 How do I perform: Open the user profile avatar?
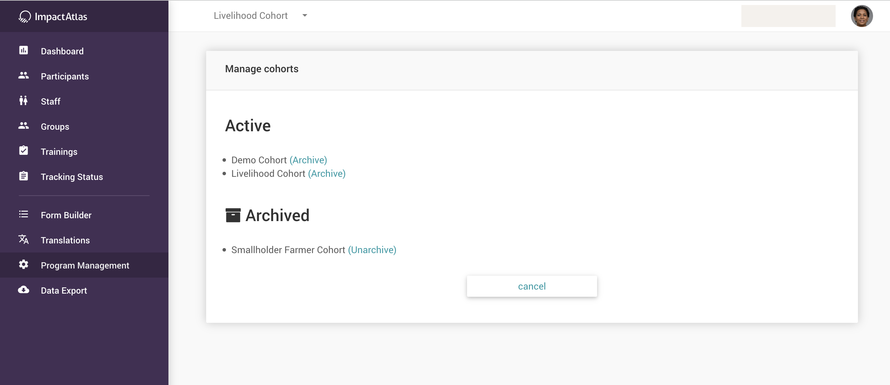(x=861, y=16)
